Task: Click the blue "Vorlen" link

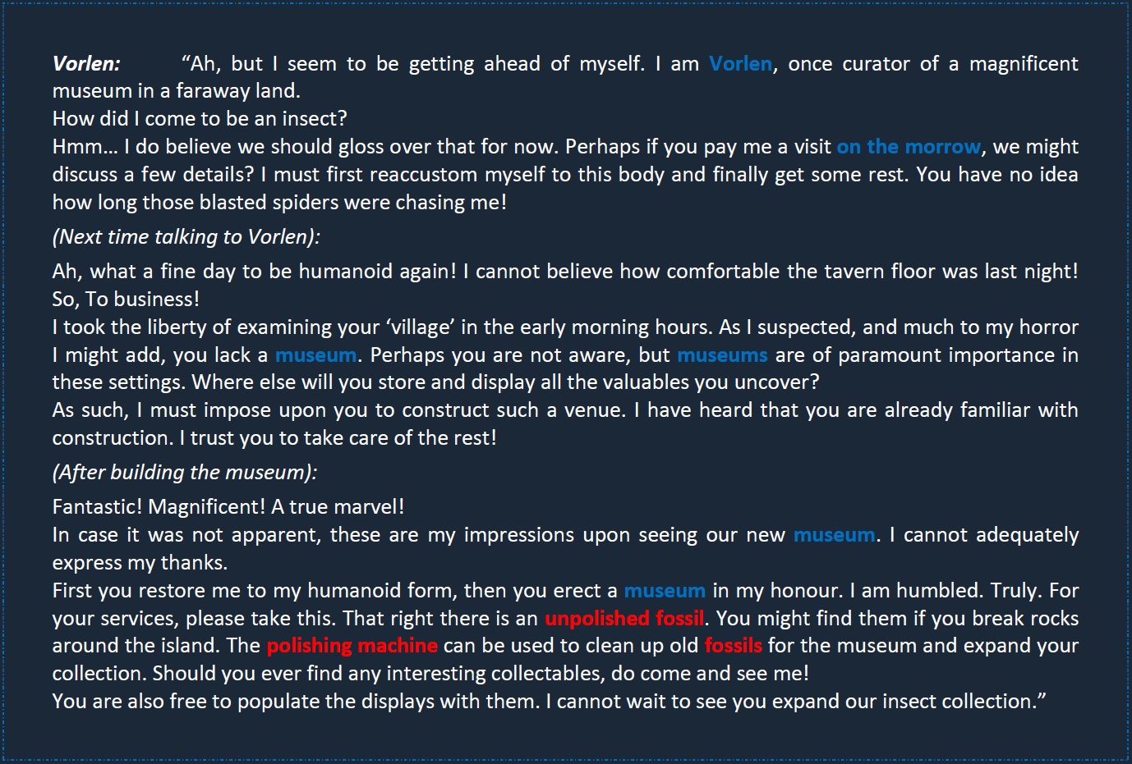Action: [x=740, y=64]
